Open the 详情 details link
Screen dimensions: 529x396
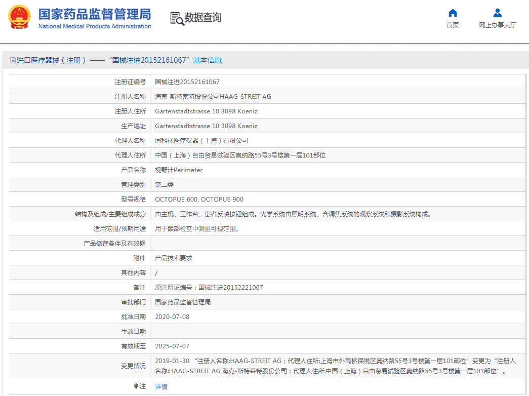pos(160,386)
